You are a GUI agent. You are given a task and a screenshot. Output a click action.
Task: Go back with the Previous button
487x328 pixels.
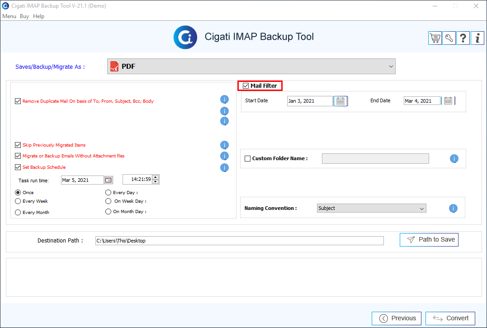point(397,318)
